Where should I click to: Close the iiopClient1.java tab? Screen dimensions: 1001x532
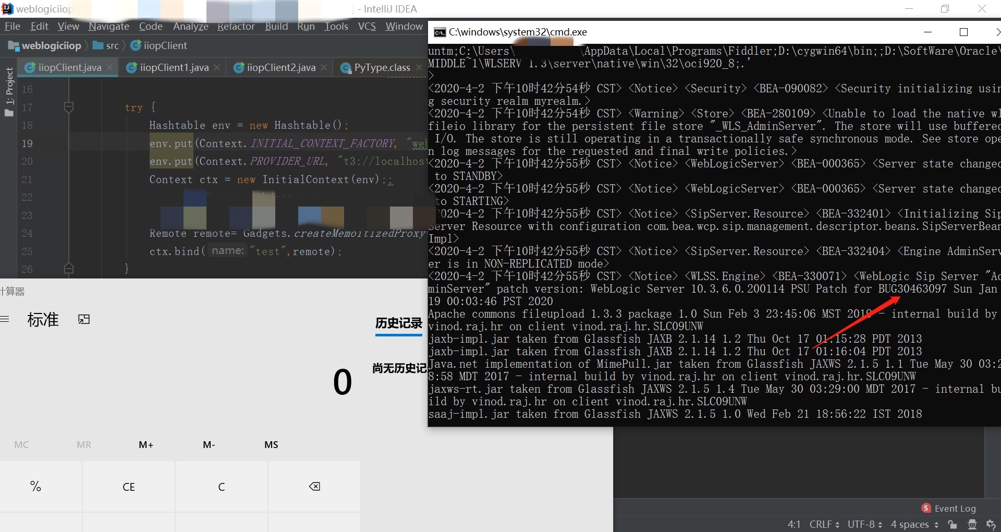point(217,67)
